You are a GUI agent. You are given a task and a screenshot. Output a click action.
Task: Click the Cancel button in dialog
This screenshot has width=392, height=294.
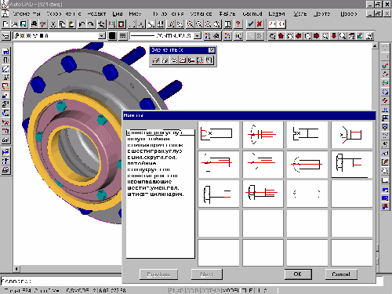341,274
